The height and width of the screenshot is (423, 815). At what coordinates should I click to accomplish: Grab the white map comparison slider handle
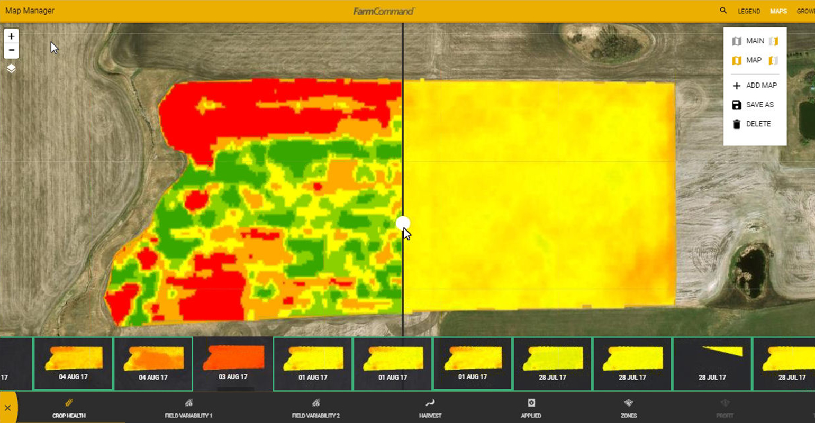click(x=403, y=224)
